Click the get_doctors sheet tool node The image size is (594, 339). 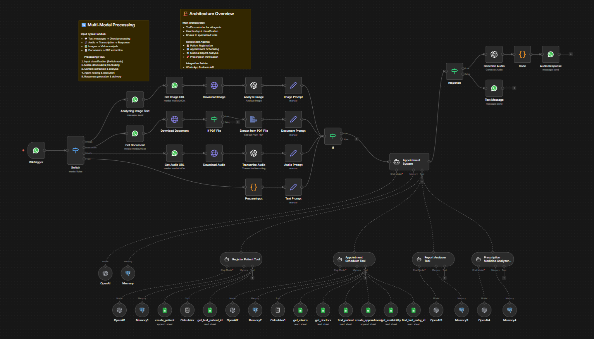(323, 310)
